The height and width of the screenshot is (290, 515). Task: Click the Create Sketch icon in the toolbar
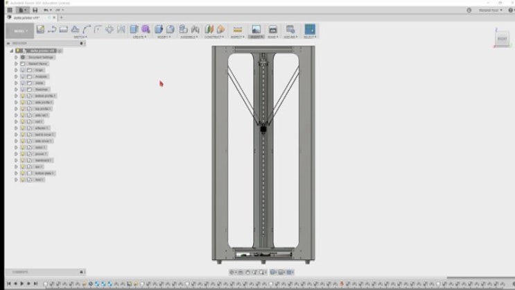[x=40, y=29]
